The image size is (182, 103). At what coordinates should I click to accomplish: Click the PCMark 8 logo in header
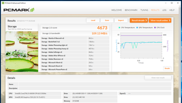(x=19, y=10)
